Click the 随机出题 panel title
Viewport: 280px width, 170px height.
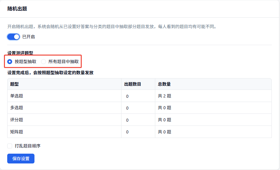tap(17, 9)
